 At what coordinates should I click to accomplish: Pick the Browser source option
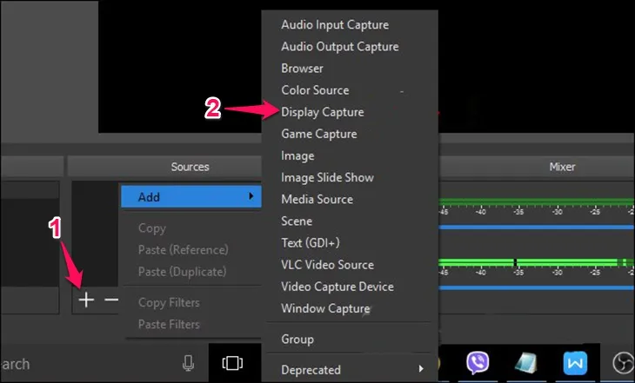click(x=302, y=69)
